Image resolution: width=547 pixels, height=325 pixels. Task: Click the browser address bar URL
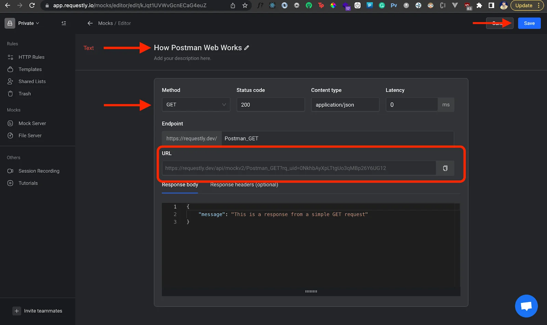(x=130, y=5)
